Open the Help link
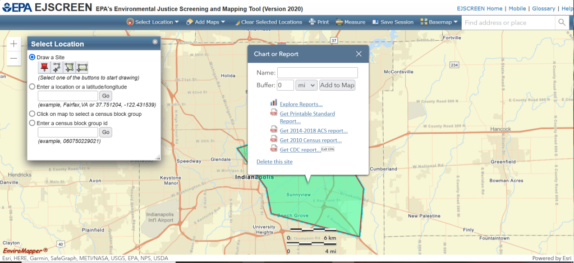 coord(567,8)
